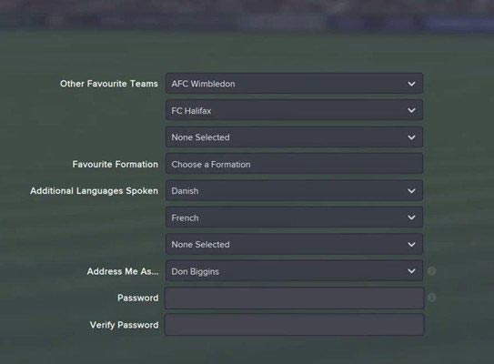Click into the Verify Password input field
The width and height of the screenshot is (494, 364).
tap(294, 325)
